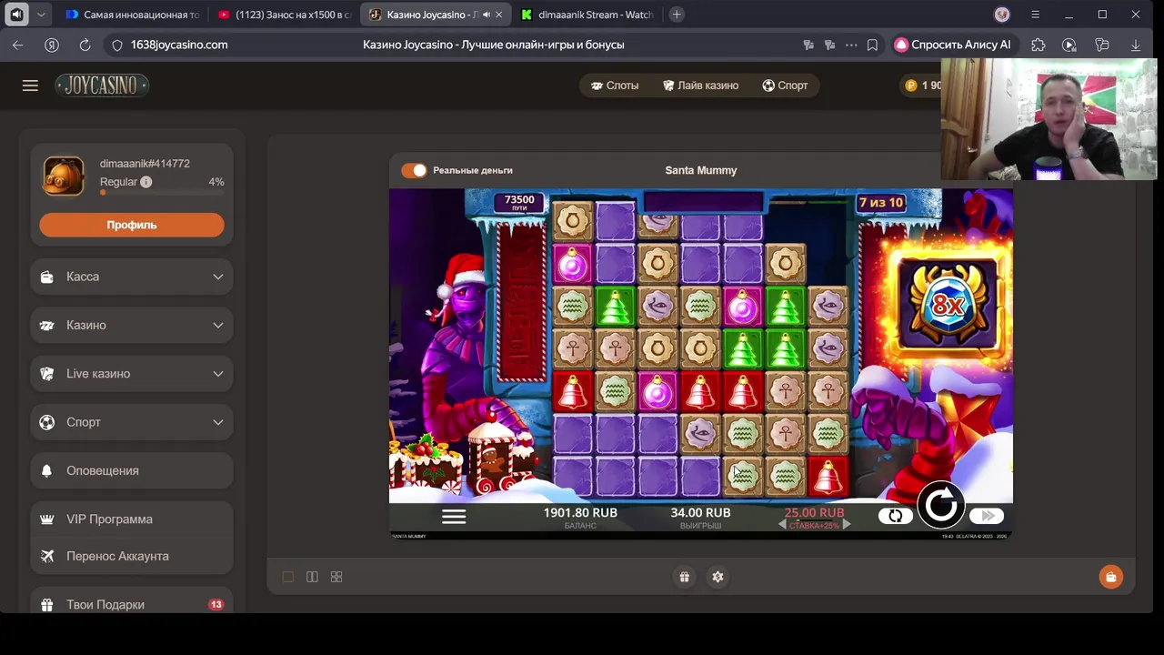
Task: Decrease the bet with the left arrow
Action: 782,525
